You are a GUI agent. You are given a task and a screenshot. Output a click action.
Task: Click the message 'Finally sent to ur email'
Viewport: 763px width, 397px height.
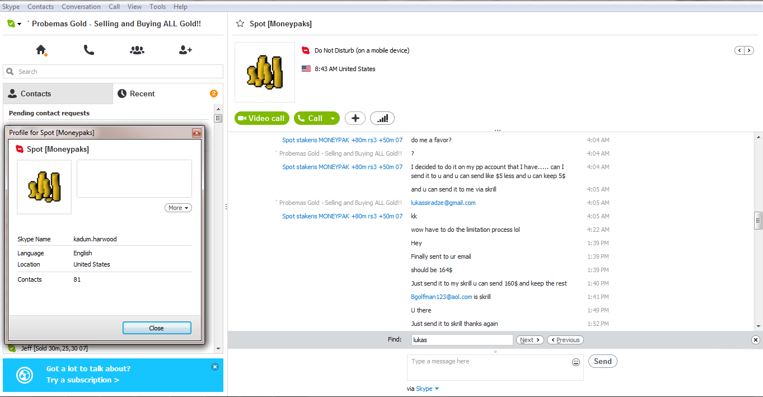point(441,256)
